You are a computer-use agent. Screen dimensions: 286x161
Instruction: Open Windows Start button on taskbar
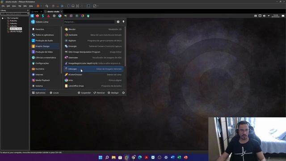(x=101, y=157)
